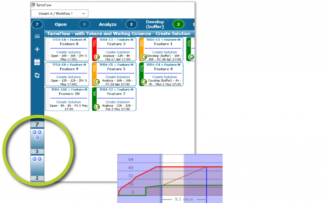Click the 3 badge in the Analyze column header
This screenshot has height=203, width=327.
[131, 24]
